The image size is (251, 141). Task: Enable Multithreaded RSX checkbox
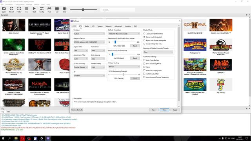pyautogui.click(x=144, y=74)
